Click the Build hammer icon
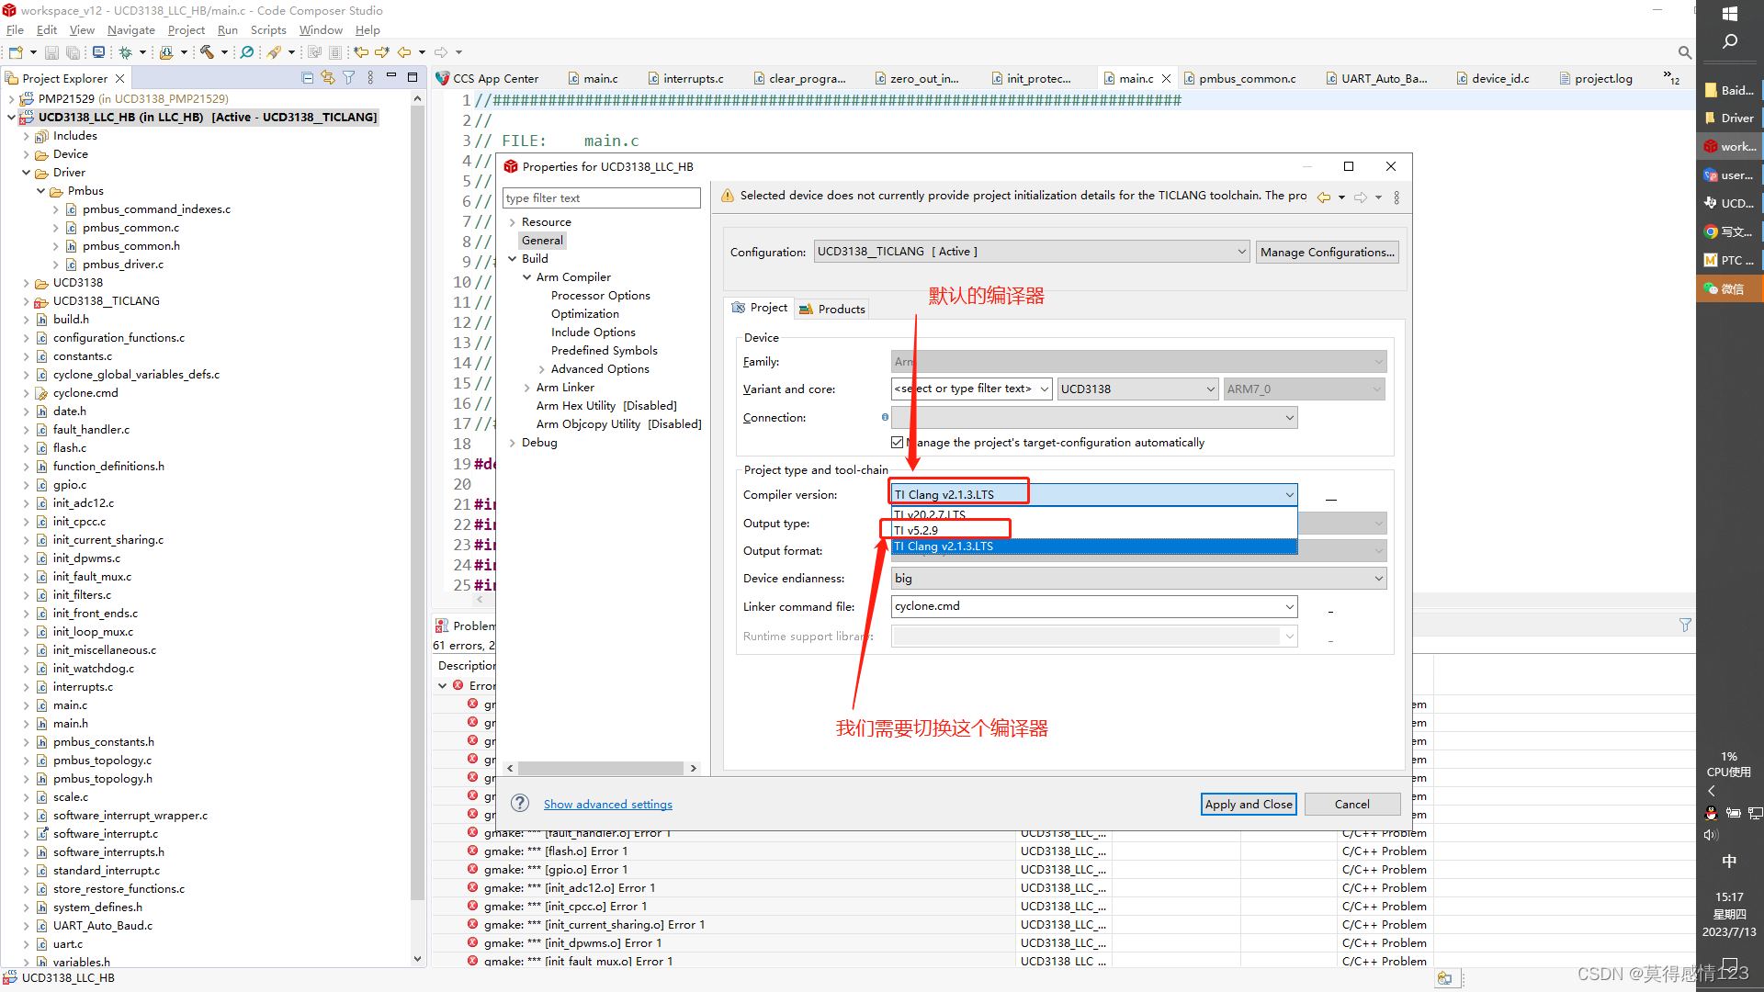This screenshot has width=1764, height=992. (x=207, y=52)
